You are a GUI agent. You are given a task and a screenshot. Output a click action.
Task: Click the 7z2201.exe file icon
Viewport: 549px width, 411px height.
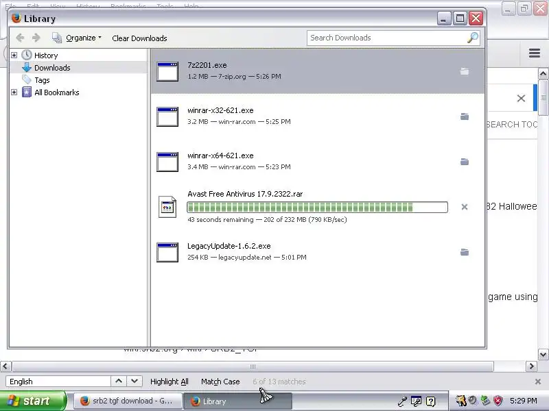(x=167, y=71)
